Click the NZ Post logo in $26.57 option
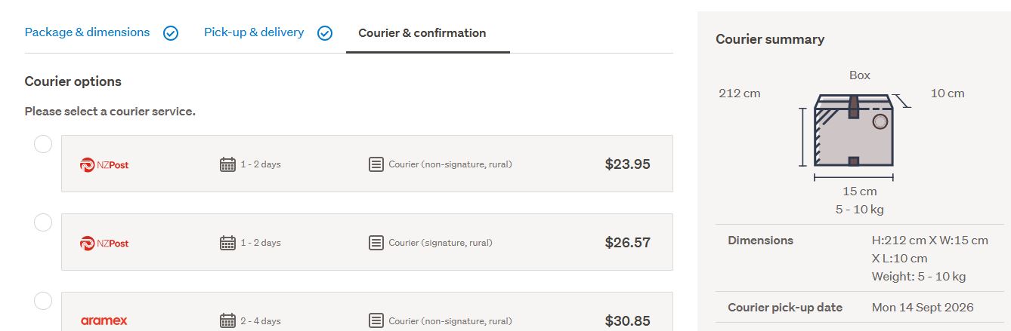The width and height of the screenshot is (1011, 331). (x=104, y=243)
